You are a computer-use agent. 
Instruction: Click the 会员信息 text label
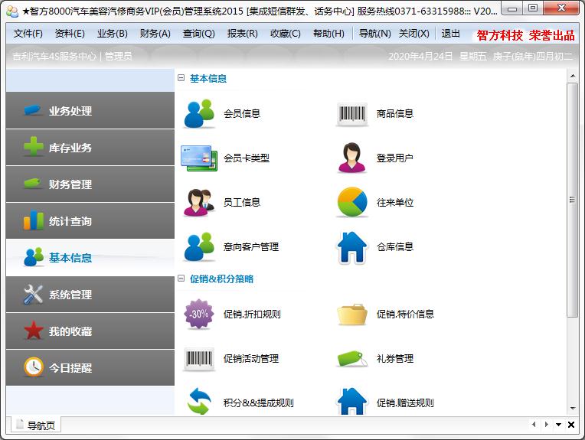pos(242,113)
